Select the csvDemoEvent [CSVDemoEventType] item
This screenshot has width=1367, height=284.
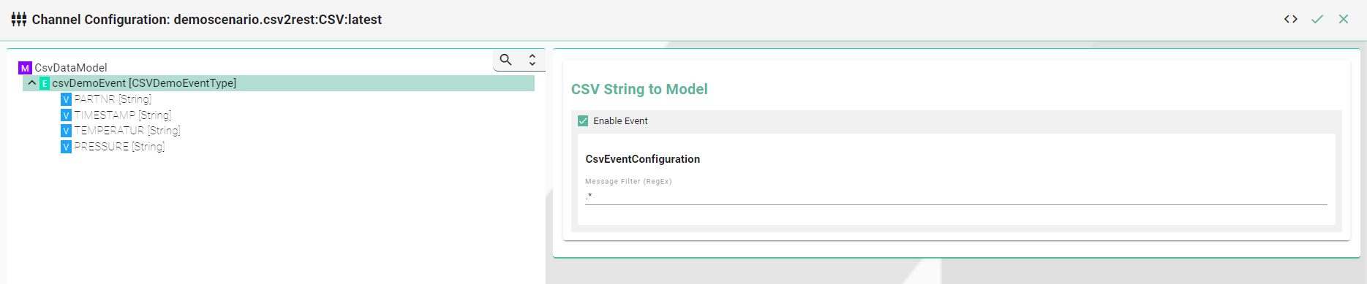point(144,83)
